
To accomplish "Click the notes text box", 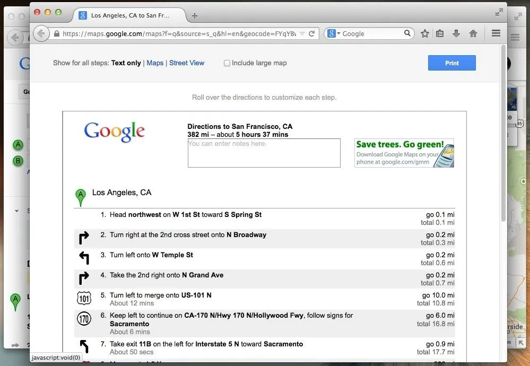I will click(264, 153).
